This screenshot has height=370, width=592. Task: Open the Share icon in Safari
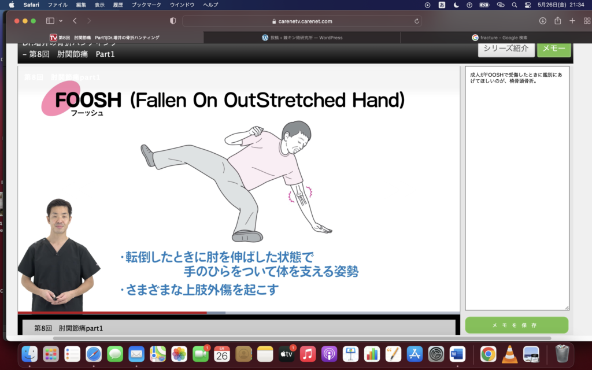pyautogui.click(x=557, y=21)
